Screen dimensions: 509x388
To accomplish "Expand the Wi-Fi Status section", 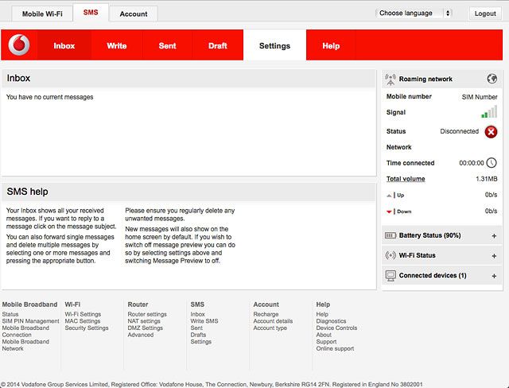I will 494,256.
